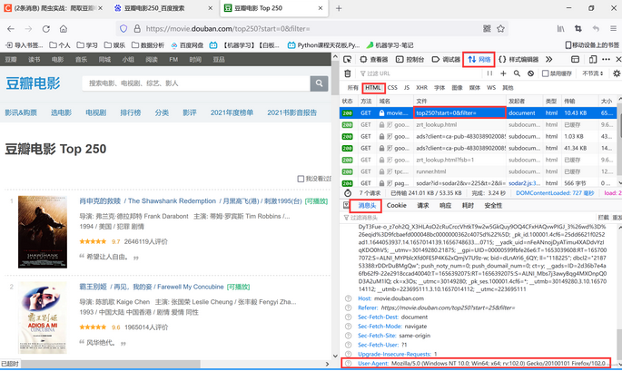Tick the 我没看过 checkbox on the page
Viewport: 622px width, 371px height.
tap(301, 179)
